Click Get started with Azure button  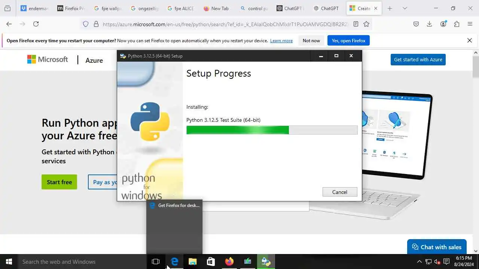click(x=418, y=59)
